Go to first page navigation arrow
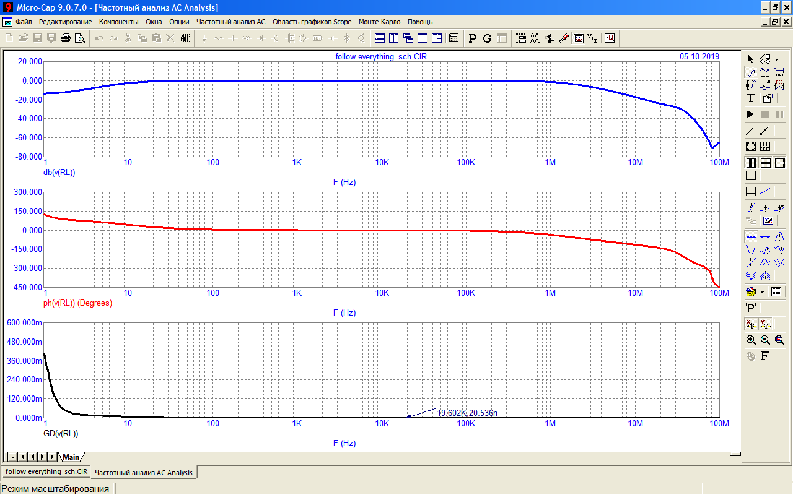 (x=23, y=457)
